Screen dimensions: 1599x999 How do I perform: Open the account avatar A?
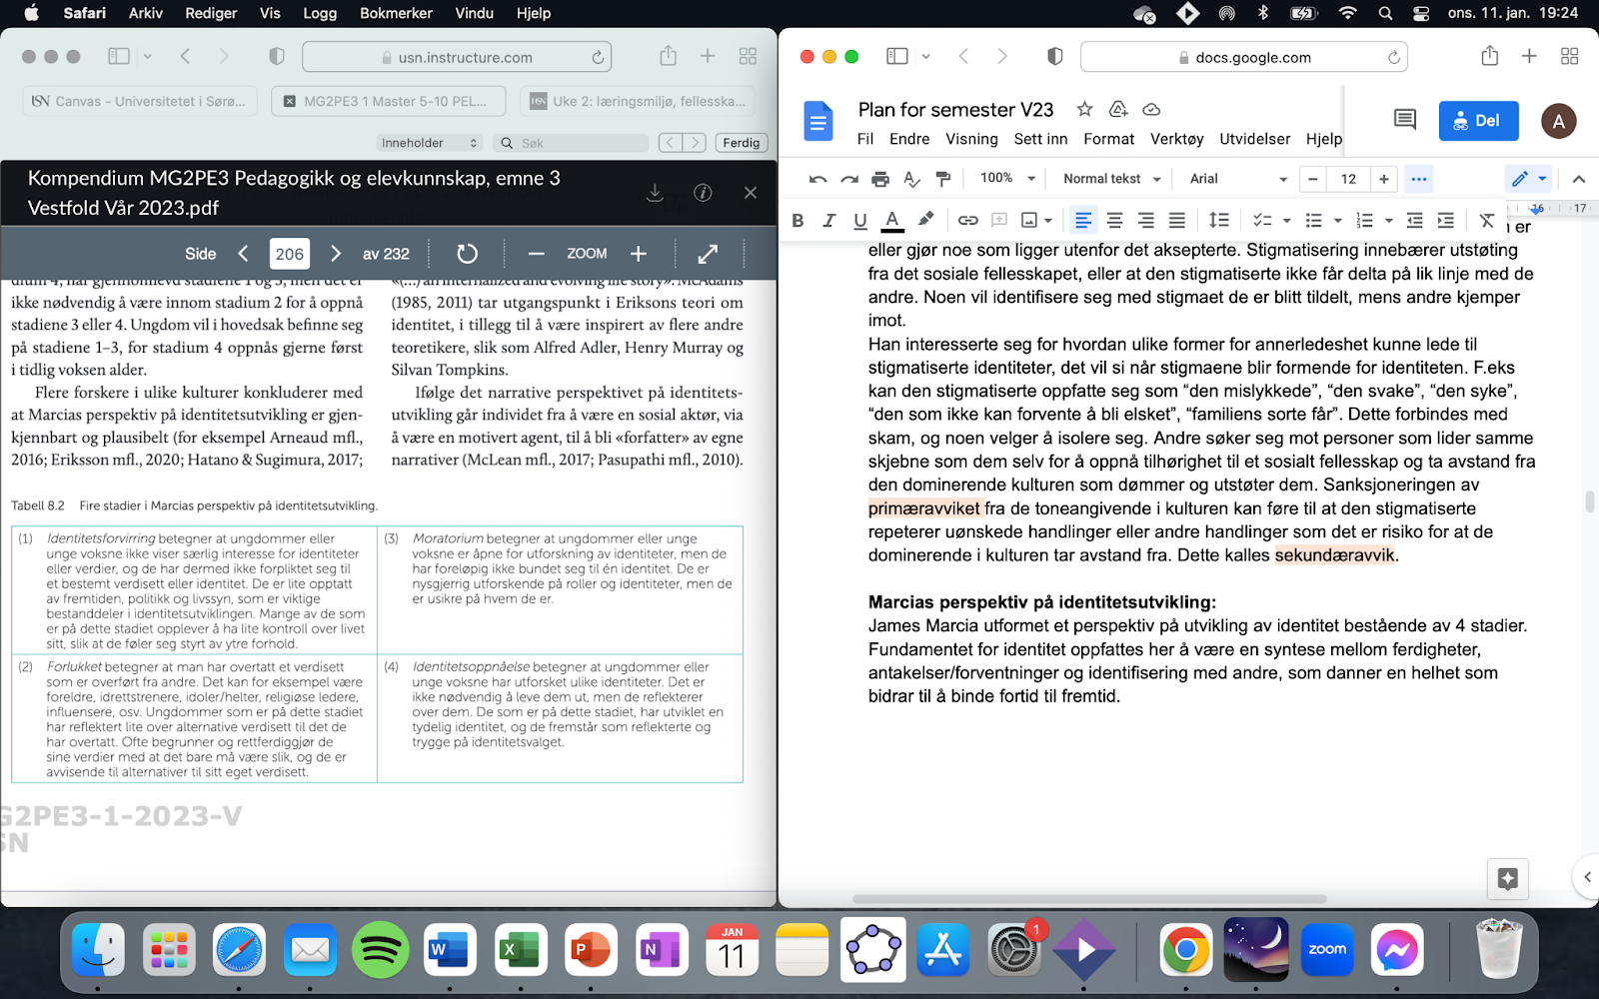click(1559, 121)
